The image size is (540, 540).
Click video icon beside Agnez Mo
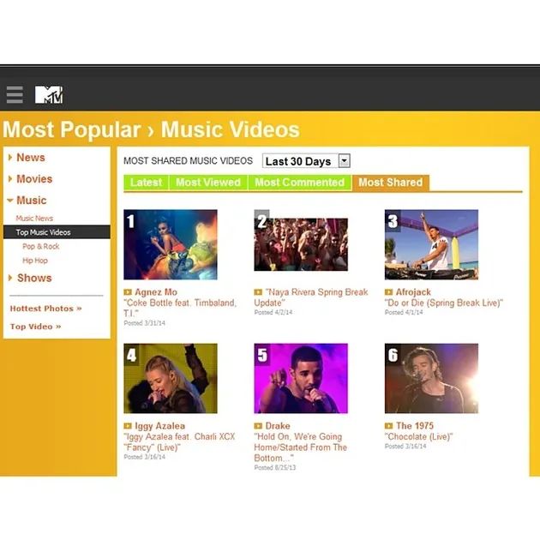point(128,292)
